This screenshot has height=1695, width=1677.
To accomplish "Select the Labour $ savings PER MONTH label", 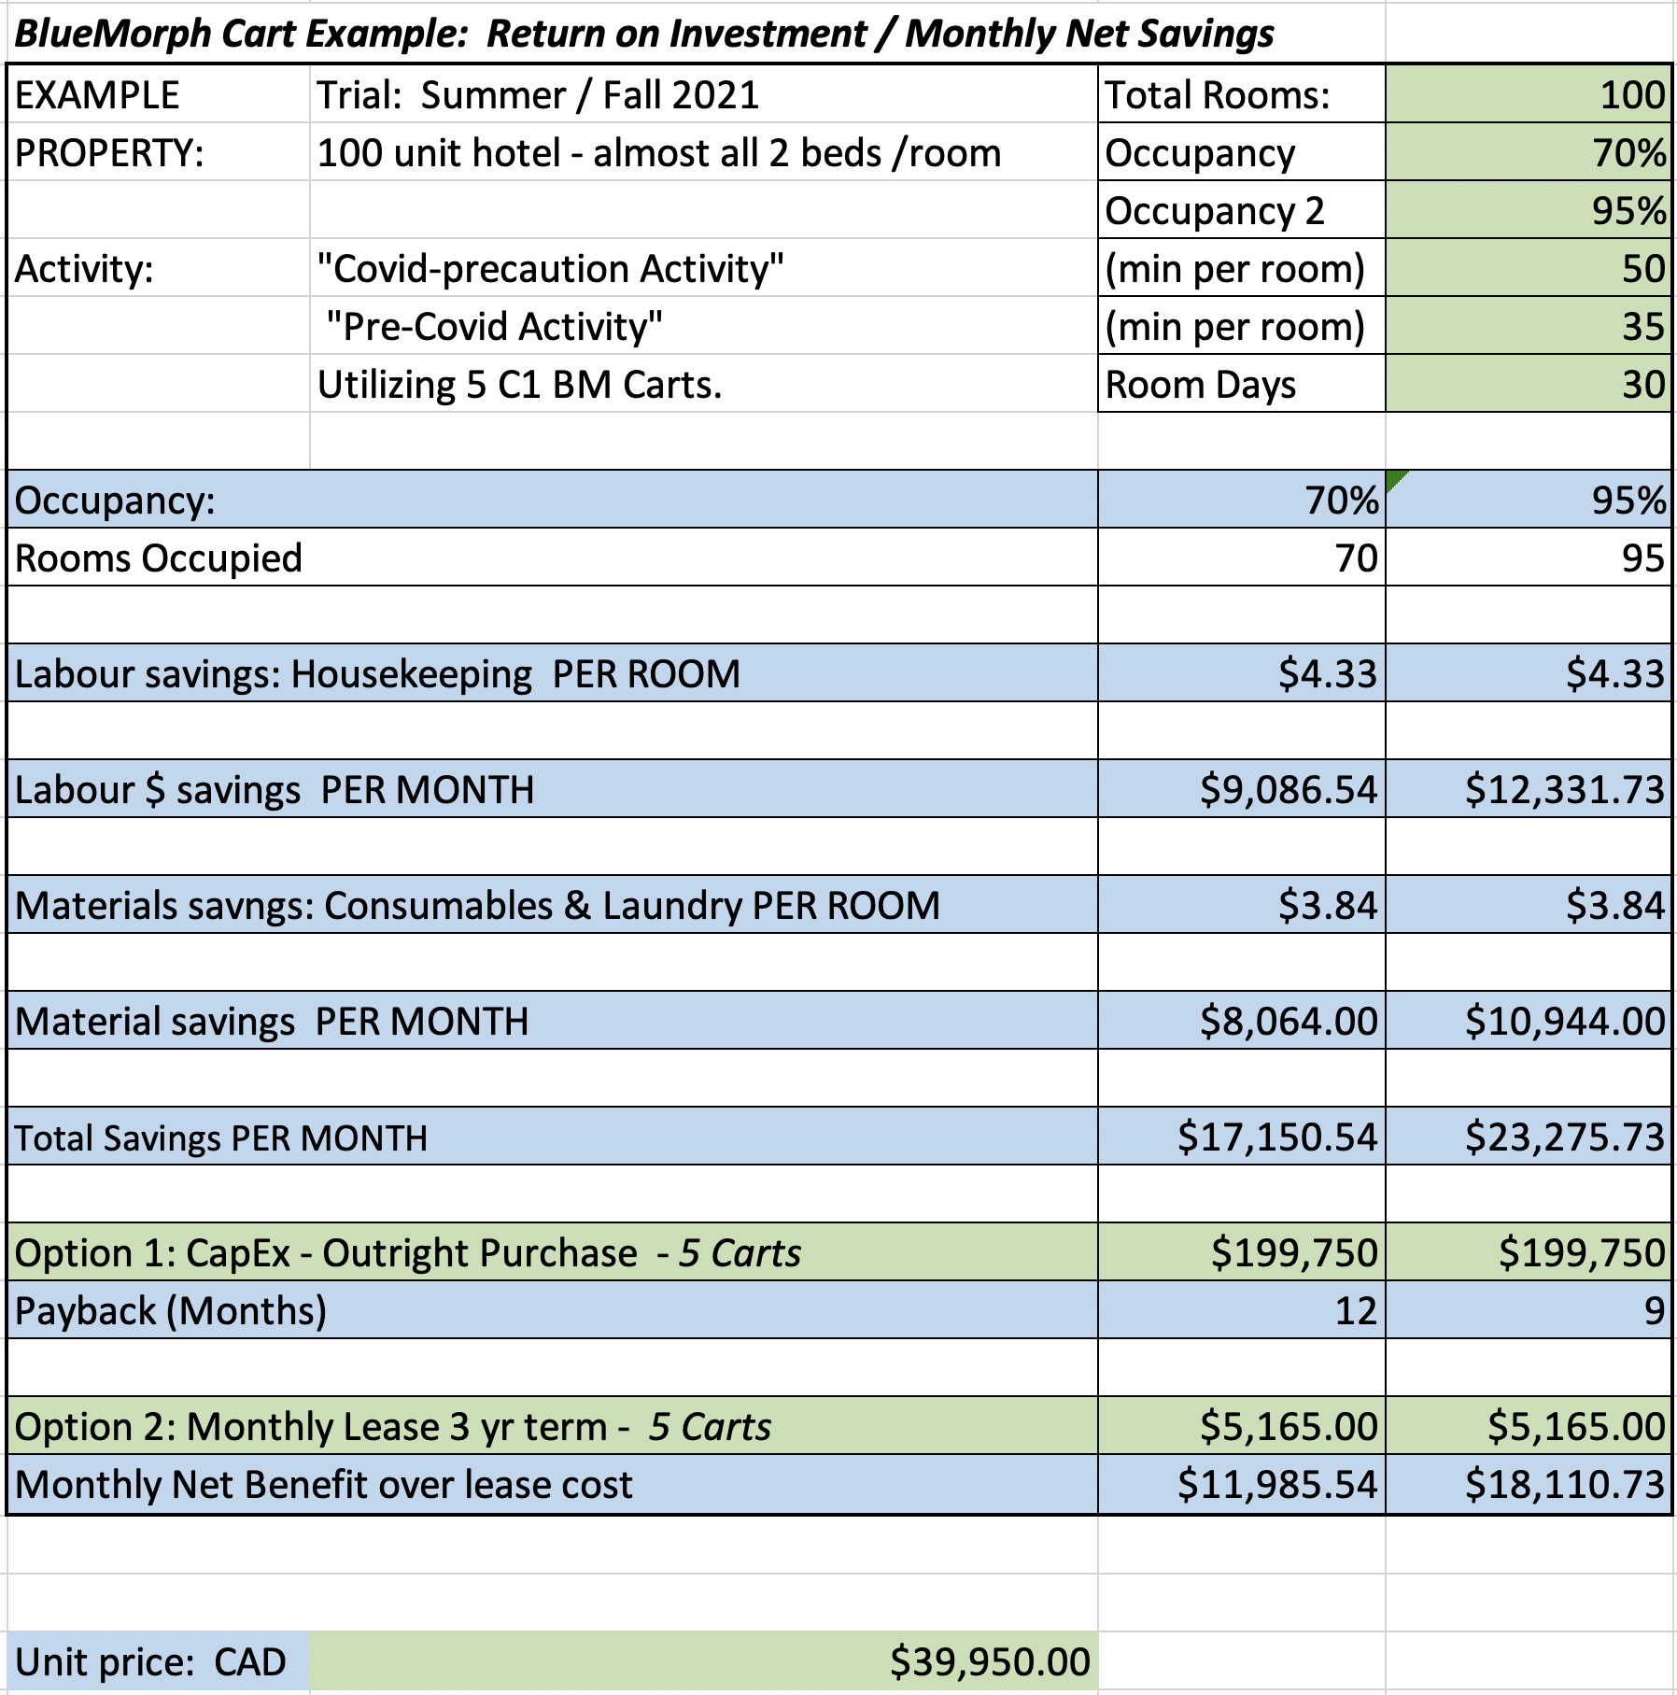I will (553, 789).
